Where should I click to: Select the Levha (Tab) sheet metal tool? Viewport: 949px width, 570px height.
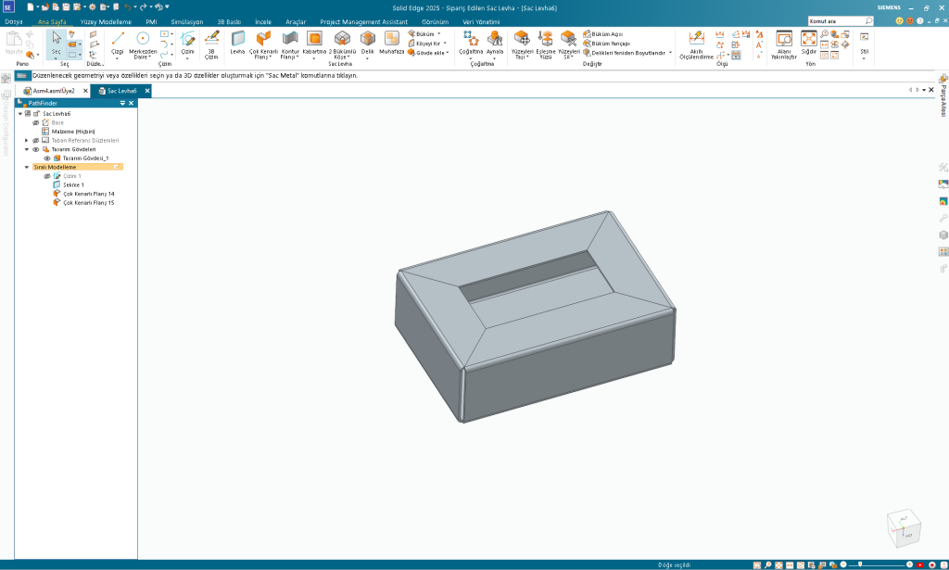(238, 42)
